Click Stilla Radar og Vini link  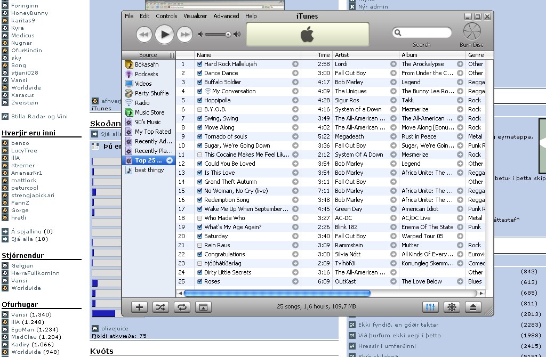point(39,117)
